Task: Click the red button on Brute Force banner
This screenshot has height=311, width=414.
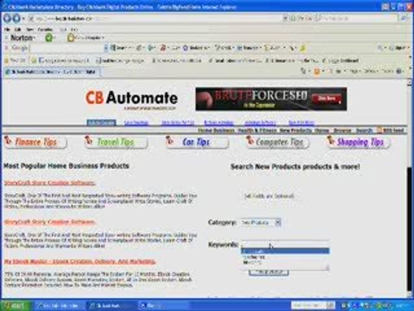Action: [326, 98]
